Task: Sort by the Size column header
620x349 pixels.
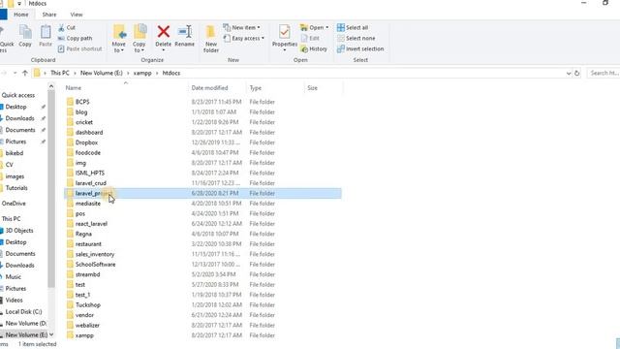Action: tap(312, 88)
